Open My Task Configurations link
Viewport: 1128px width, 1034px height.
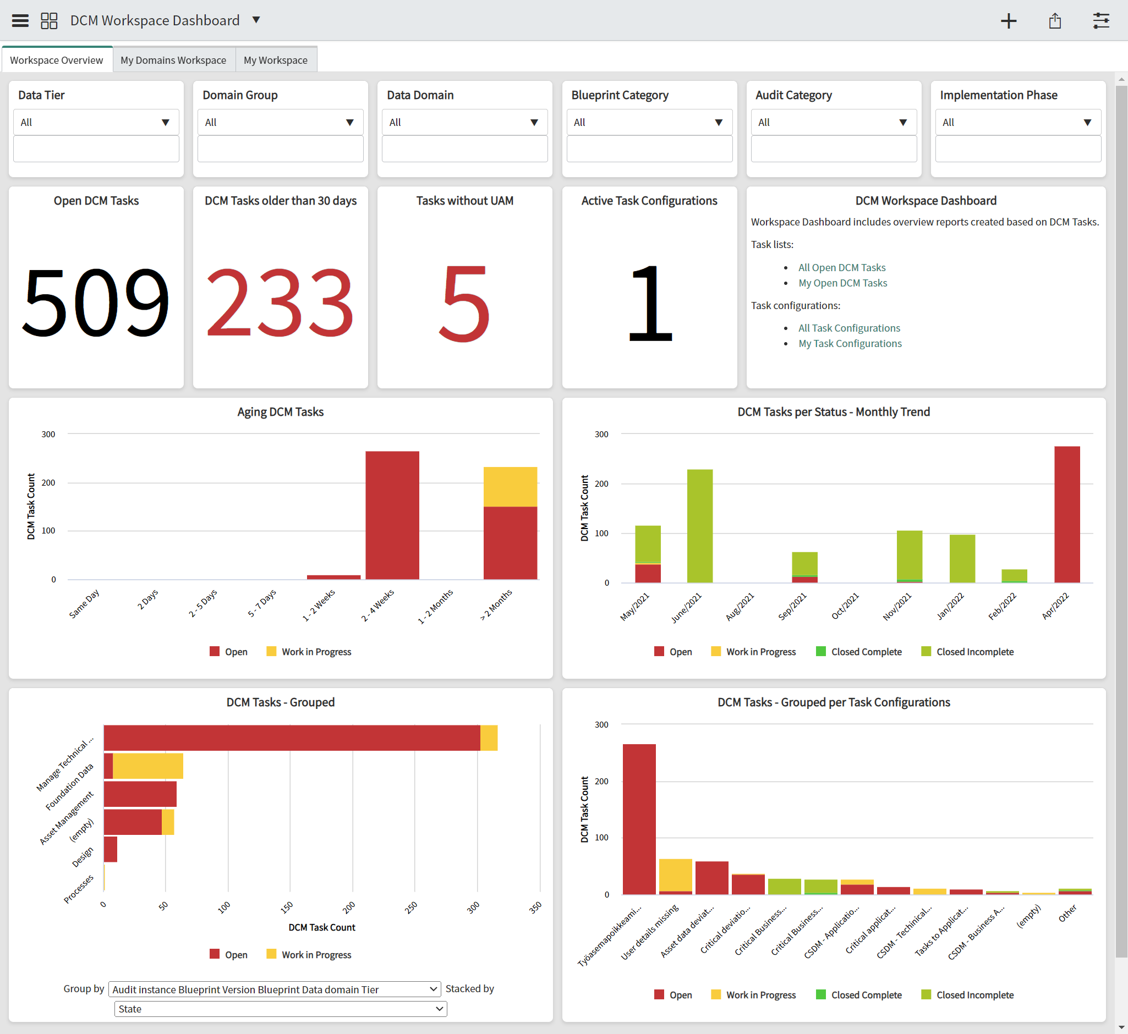coord(850,344)
